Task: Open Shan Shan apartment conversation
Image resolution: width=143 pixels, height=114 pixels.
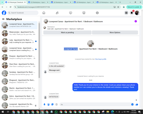Action: click(19, 65)
